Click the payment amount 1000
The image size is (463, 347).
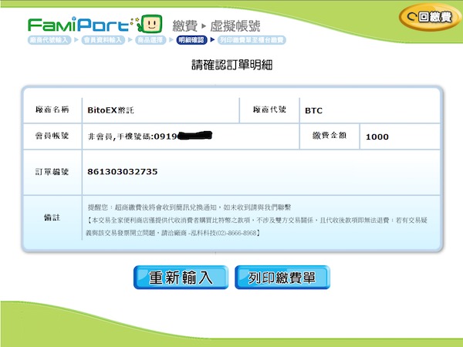coord(377,136)
